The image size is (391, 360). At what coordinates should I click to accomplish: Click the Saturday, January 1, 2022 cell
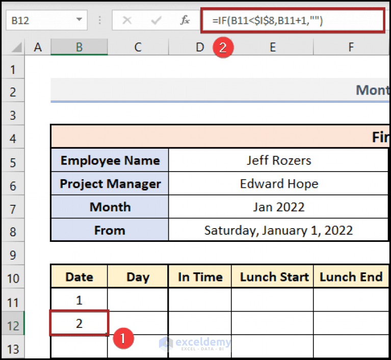point(278,230)
